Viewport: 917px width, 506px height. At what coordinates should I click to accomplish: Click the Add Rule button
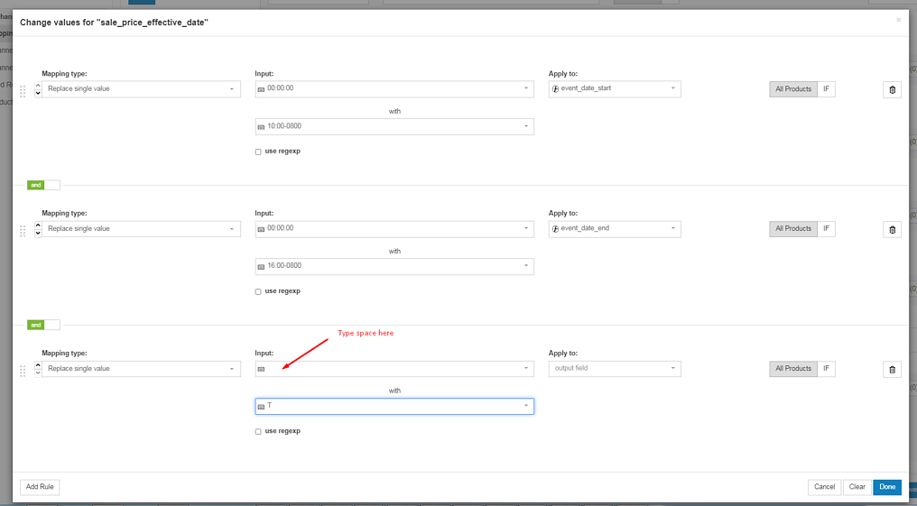click(x=40, y=487)
